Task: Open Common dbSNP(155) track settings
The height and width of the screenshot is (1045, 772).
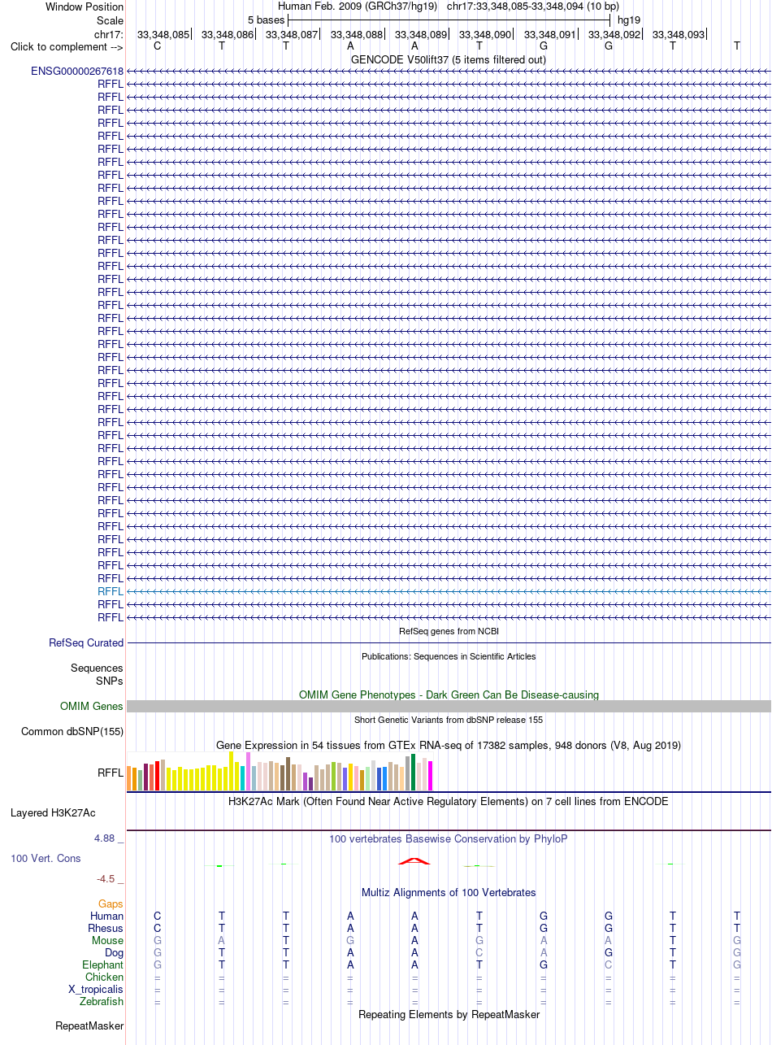Action: [72, 731]
